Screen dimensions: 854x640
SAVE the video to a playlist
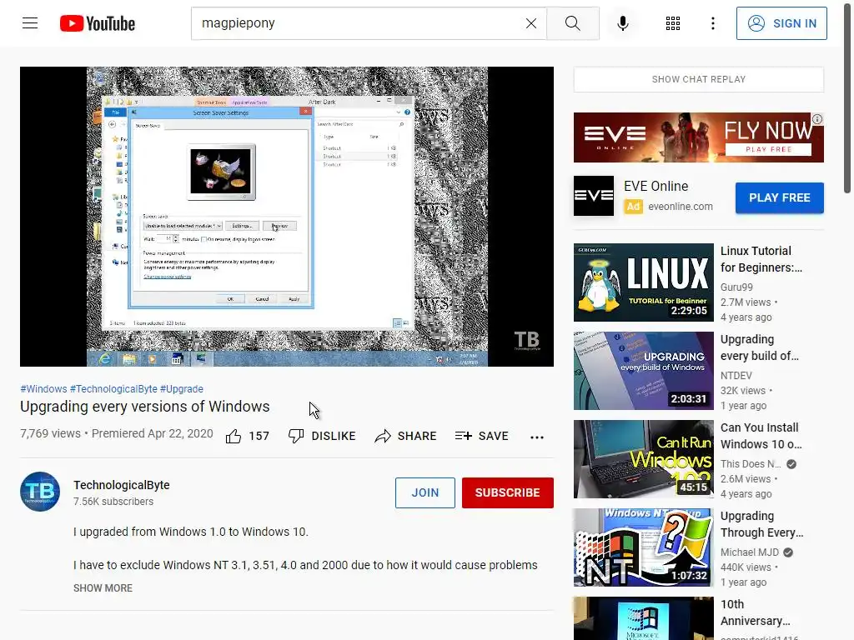(481, 436)
